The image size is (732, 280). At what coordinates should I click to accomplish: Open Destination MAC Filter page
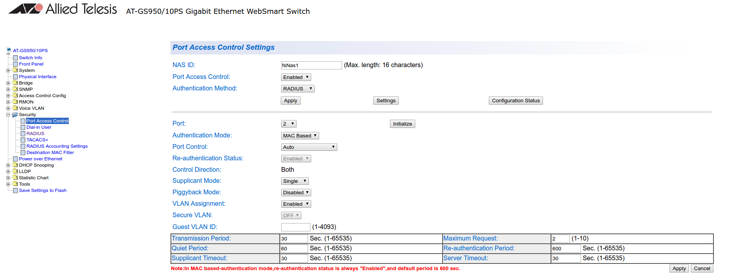point(50,152)
